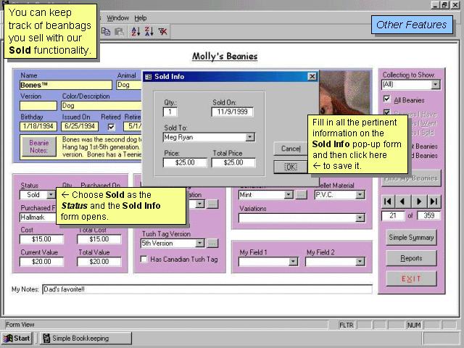The width and height of the screenshot is (464, 348).
Task: Click the Simple Summary button
Action: coord(411,238)
